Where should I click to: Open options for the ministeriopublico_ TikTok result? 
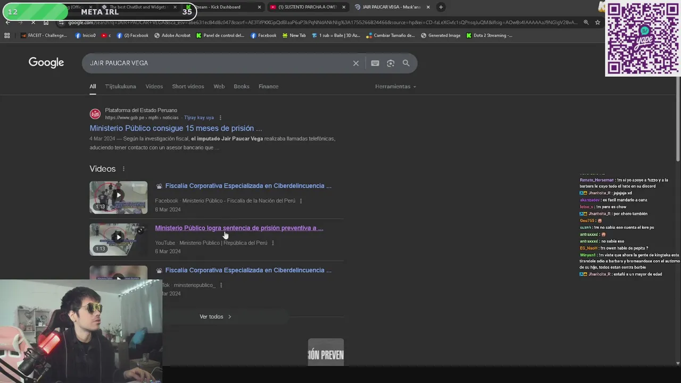(221, 285)
